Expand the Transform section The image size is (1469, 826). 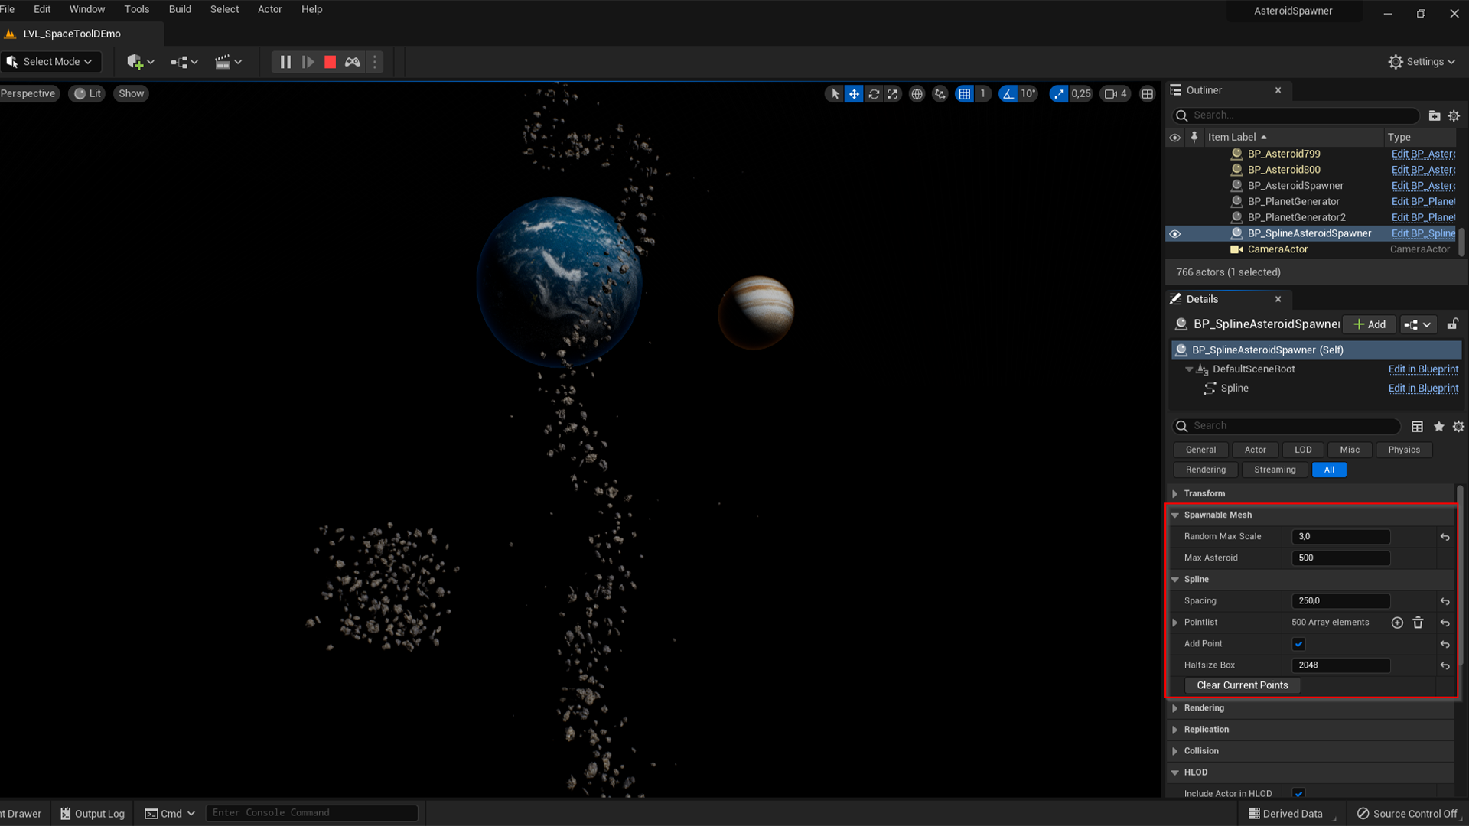click(x=1175, y=493)
